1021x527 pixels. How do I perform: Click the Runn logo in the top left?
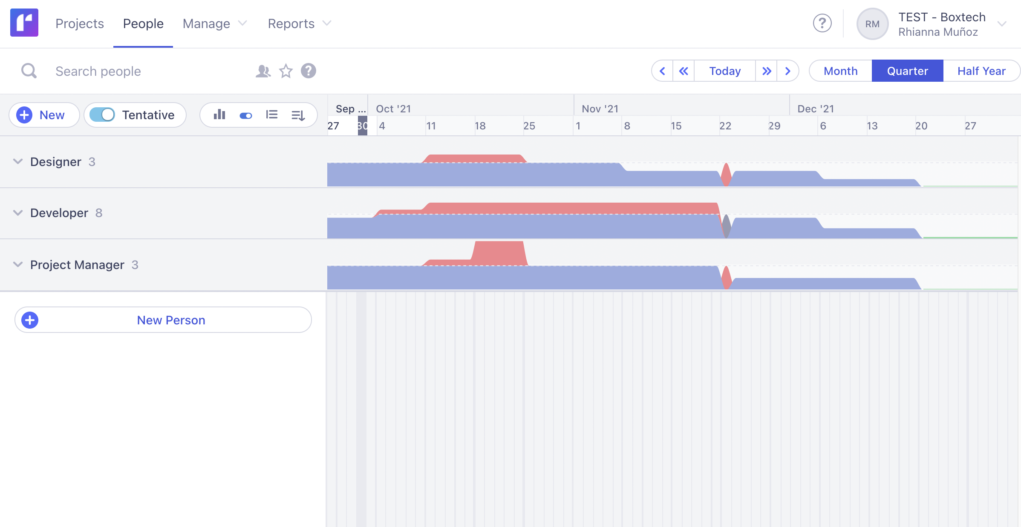tap(24, 23)
